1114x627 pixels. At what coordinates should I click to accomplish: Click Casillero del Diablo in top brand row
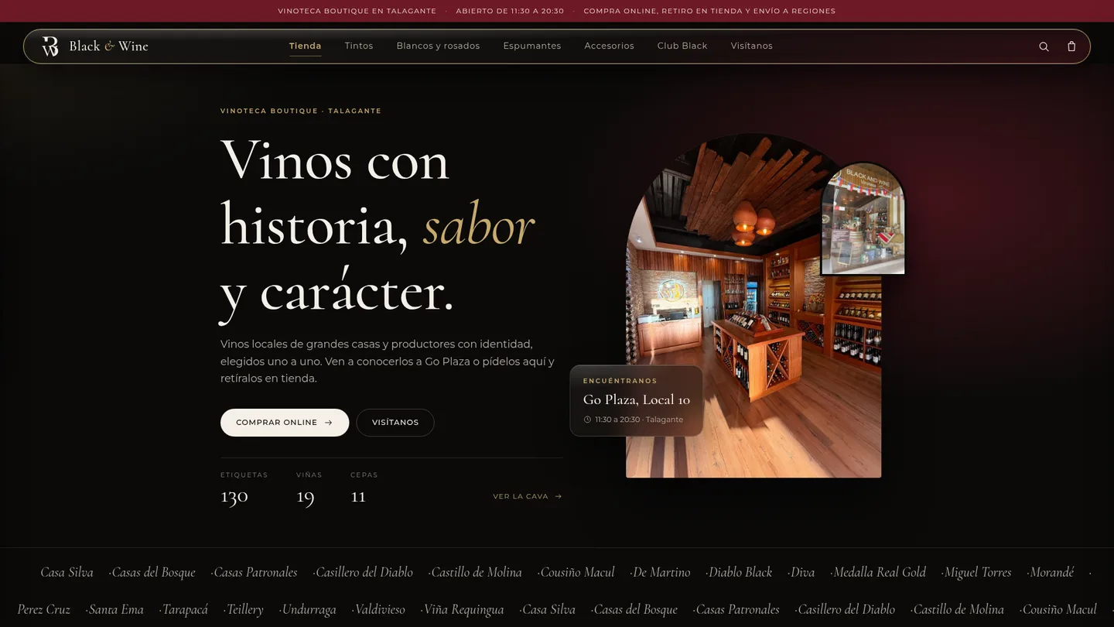pos(364,572)
